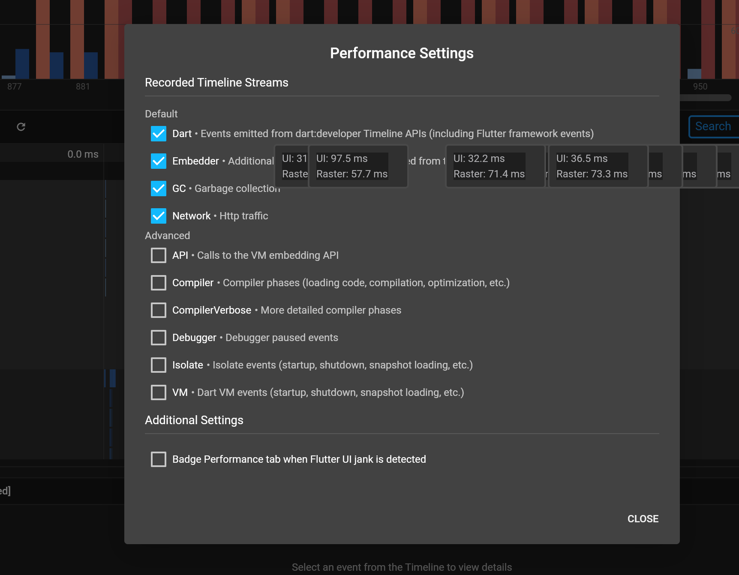Viewport: 739px width, 575px height.
Task: Click the Search button
Action: 713,126
